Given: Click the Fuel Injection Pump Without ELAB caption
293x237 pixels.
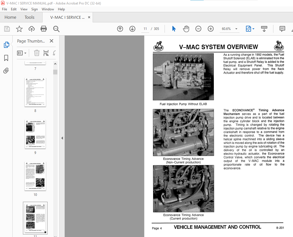Looking at the screenshot, I should pyautogui.click(x=183, y=104).
